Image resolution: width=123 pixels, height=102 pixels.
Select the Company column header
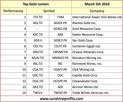[97, 11]
